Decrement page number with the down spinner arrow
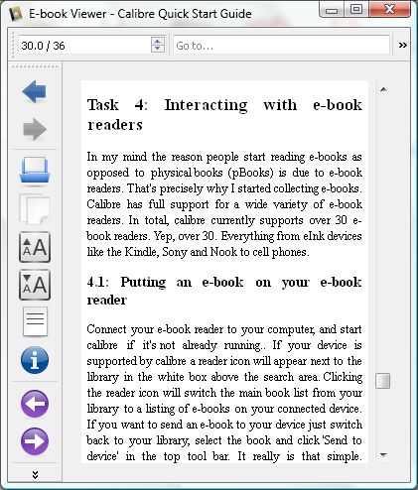The image size is (418, 490). pyautogui.click(x=158, y=49)
